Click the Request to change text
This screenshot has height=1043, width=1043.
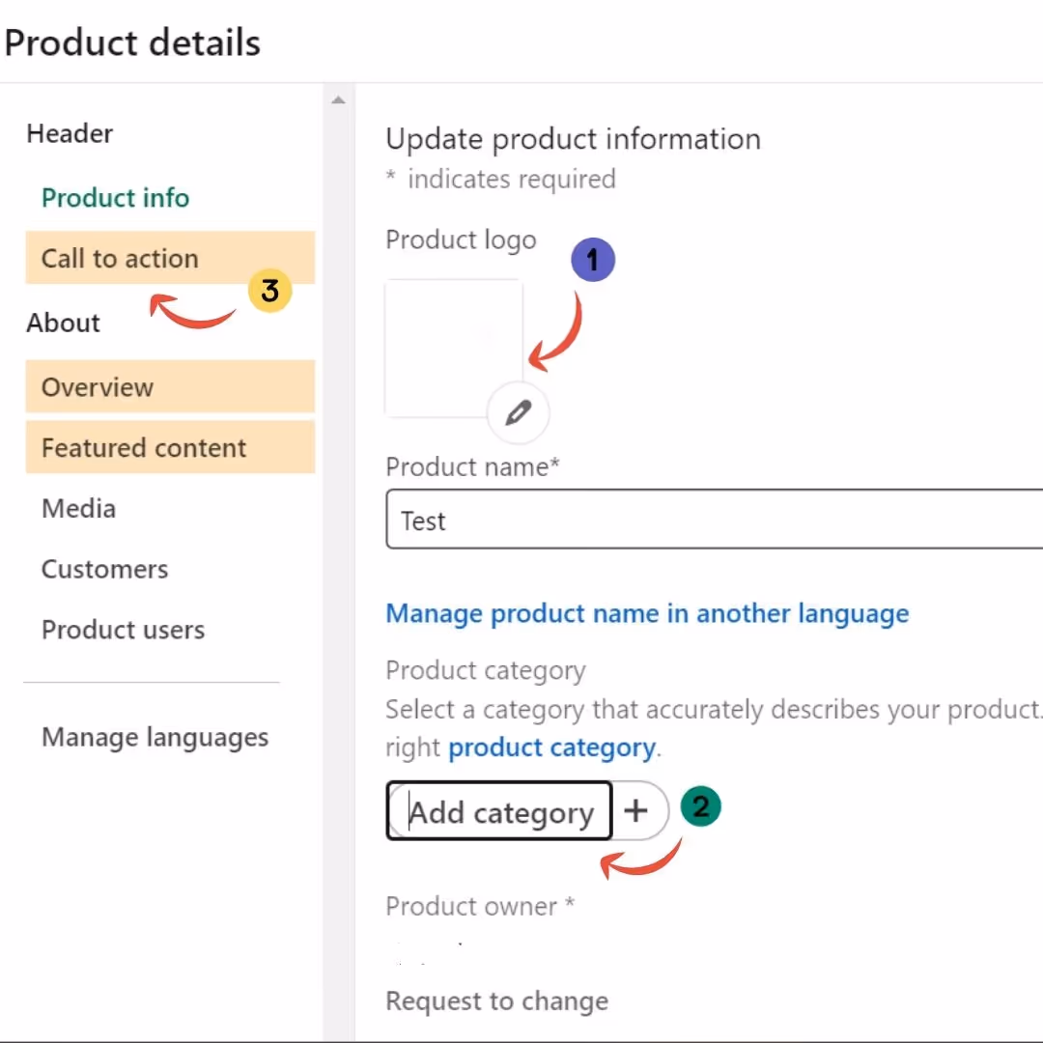pos(496,1001)
